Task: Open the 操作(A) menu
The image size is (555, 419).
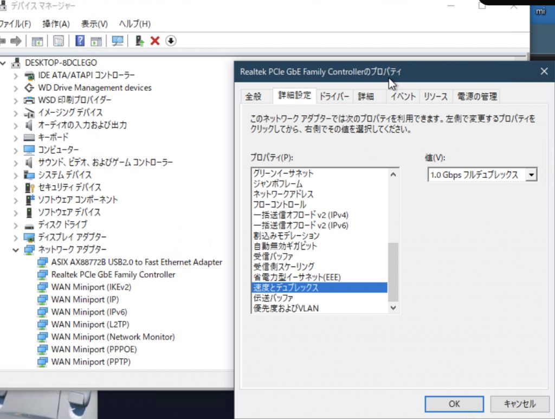Action: coord(56,24)
